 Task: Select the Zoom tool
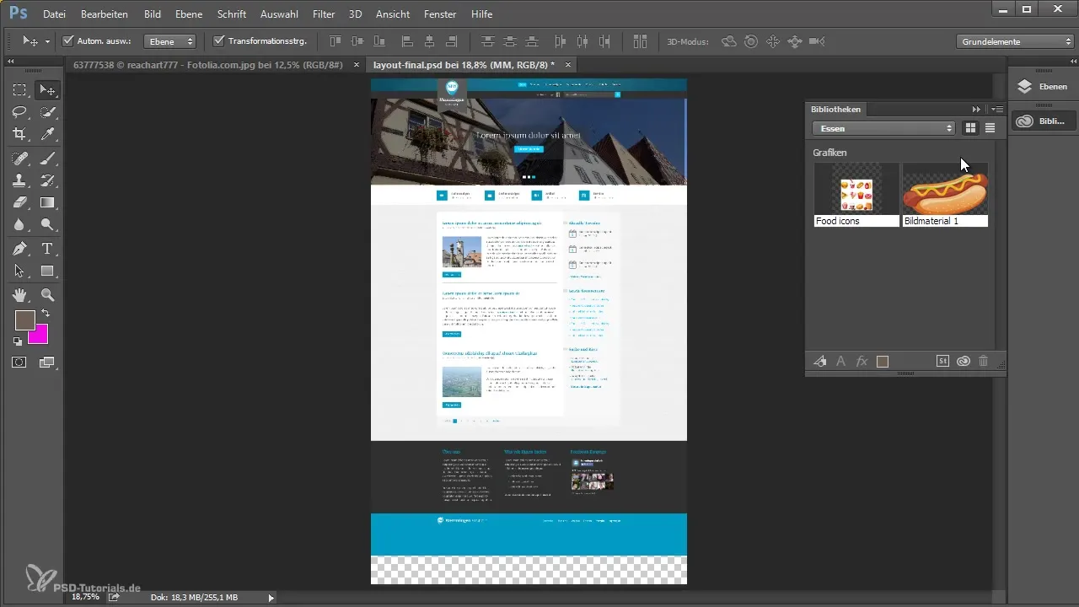pos(48,295)
